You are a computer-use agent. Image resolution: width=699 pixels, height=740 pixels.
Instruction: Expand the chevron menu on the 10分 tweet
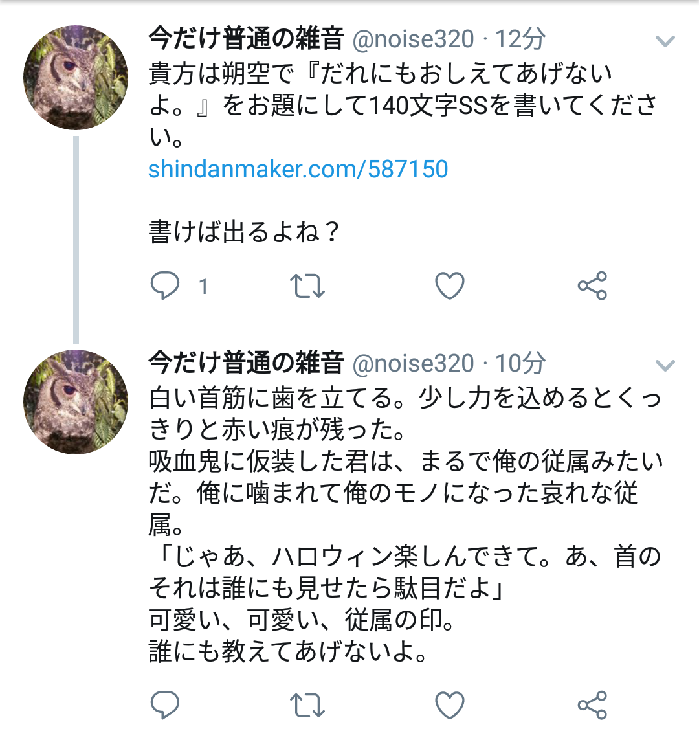(665, 366)
